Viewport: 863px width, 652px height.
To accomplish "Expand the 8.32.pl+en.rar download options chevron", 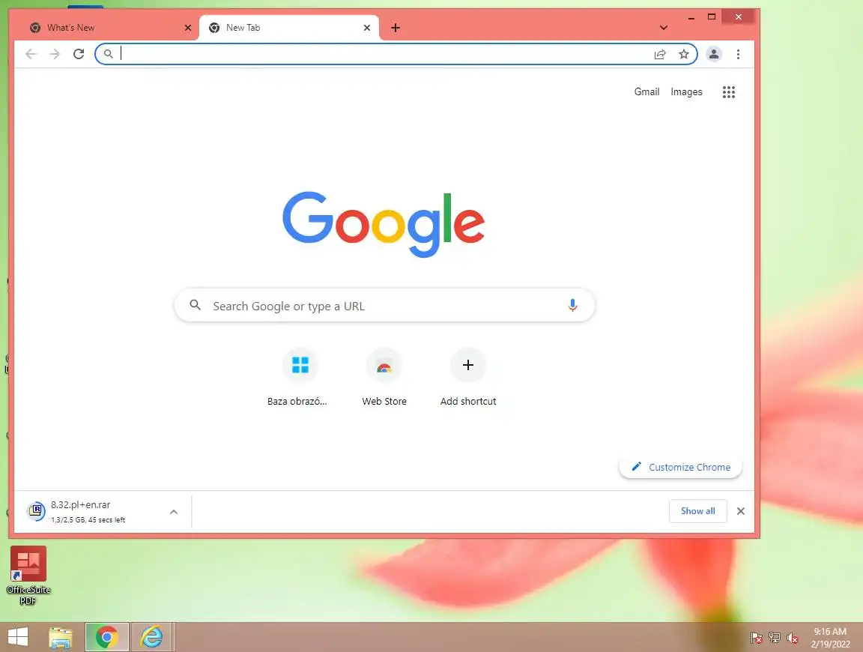I will pyautogui.click(x=173, y=512).
